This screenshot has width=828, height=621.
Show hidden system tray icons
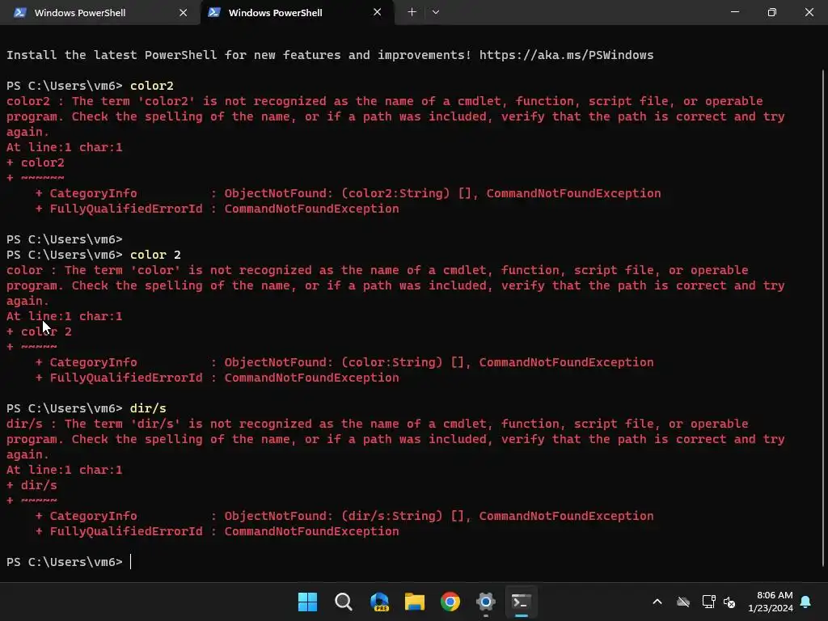(657, 602)
